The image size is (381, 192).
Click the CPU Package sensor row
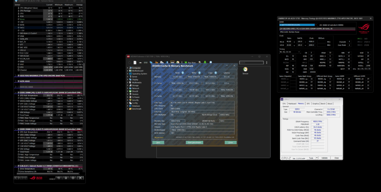pos(49,11)
